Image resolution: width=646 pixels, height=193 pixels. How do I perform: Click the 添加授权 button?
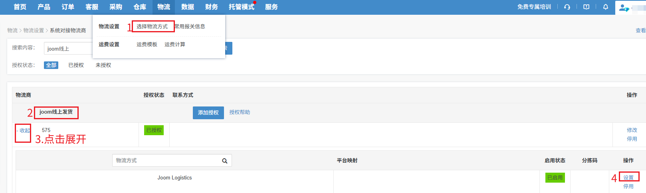[208, 112]
